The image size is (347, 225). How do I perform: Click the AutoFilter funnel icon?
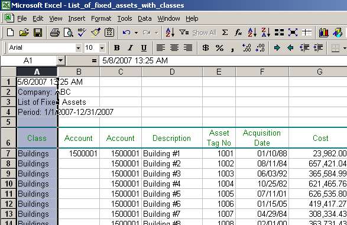click(184, 33)
